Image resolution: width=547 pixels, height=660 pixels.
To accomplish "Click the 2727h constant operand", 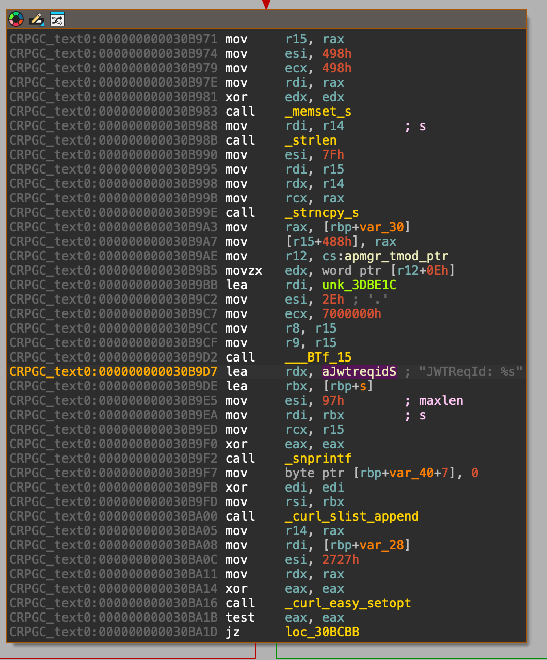I will [x=341, y=560].
